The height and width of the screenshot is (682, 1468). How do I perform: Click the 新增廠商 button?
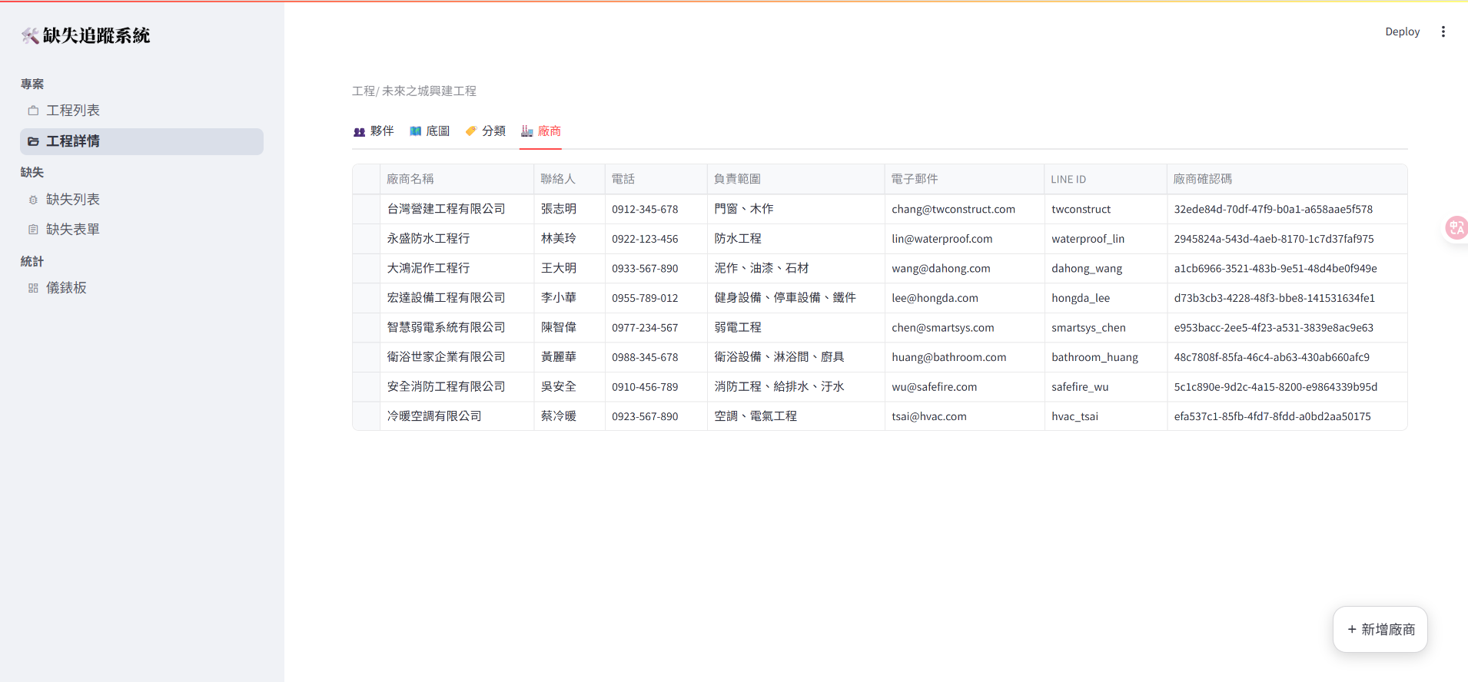(x=1380, y=630)
